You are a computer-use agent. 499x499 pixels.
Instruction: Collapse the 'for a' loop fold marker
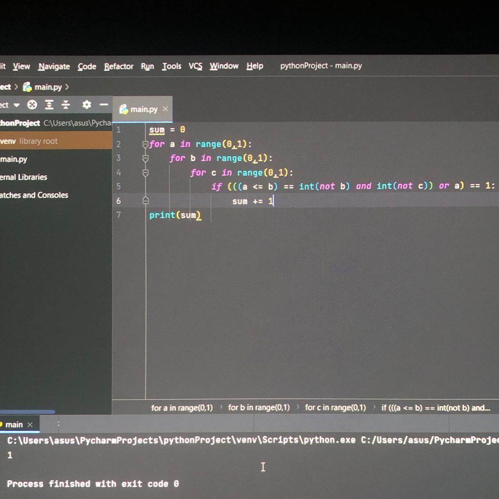(145, 144)
